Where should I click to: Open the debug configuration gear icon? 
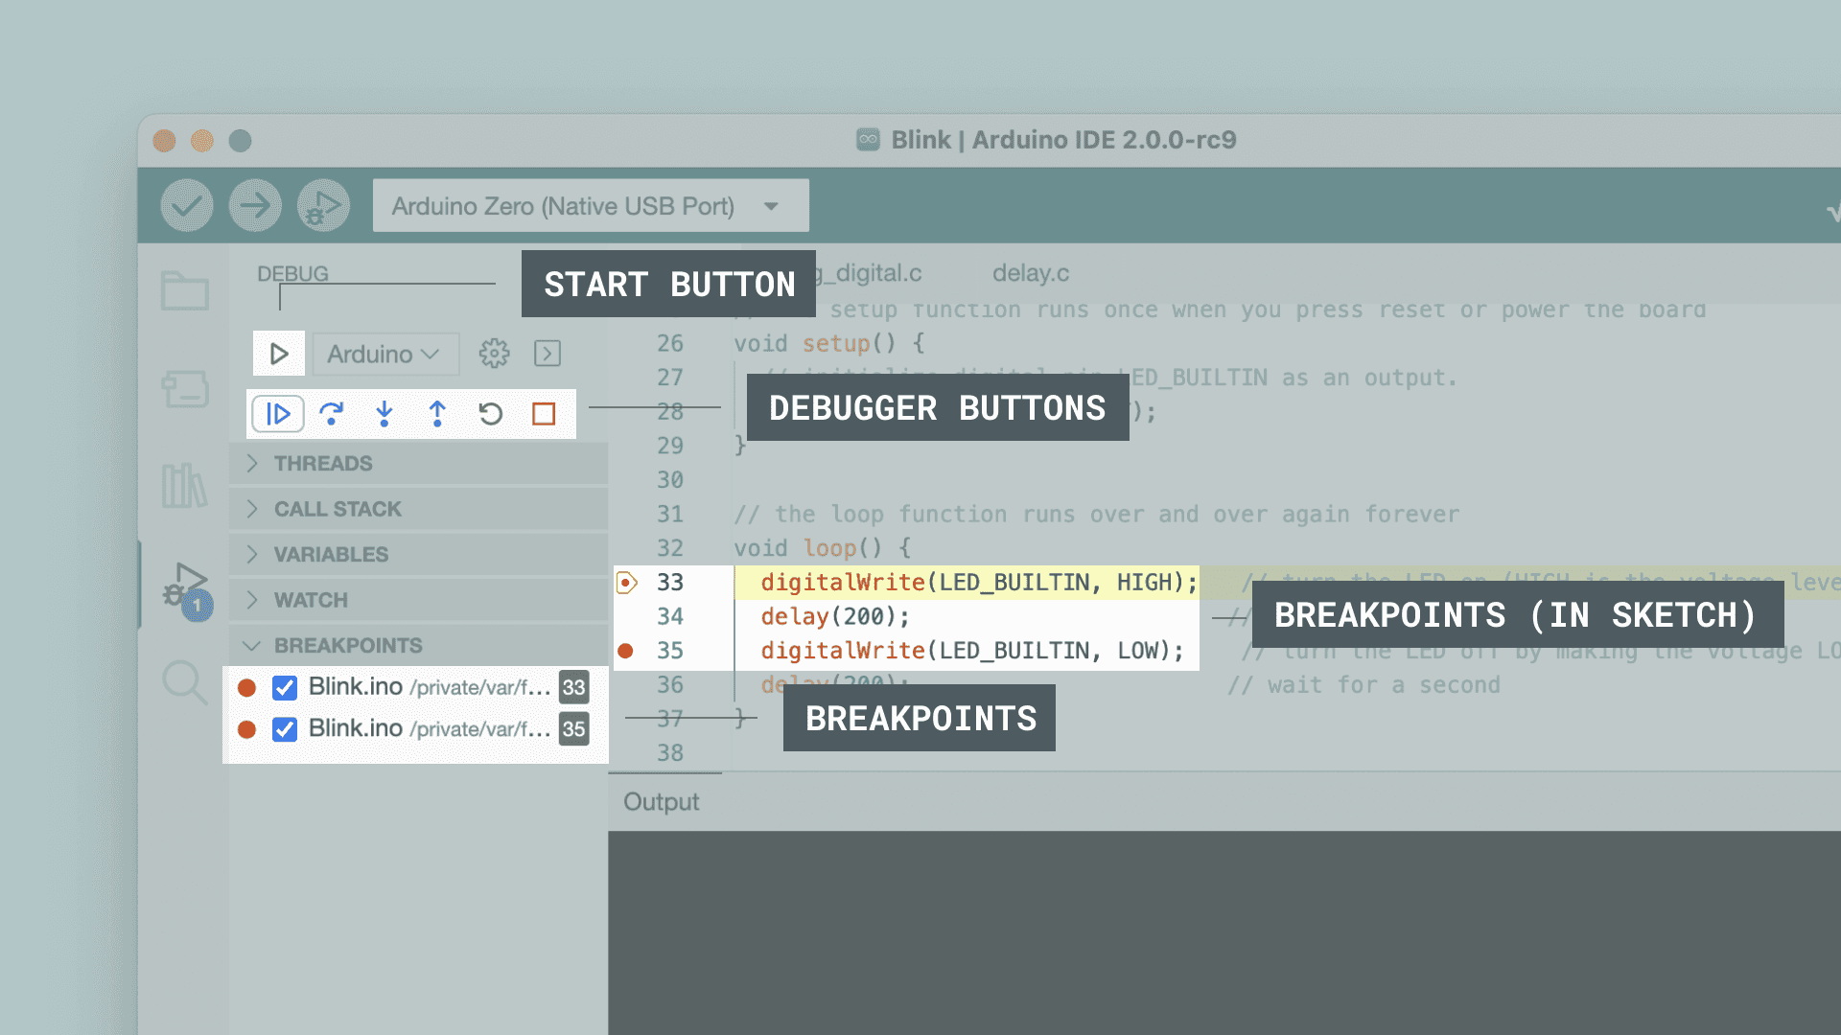pyautogui.click(x=494, y=354)
